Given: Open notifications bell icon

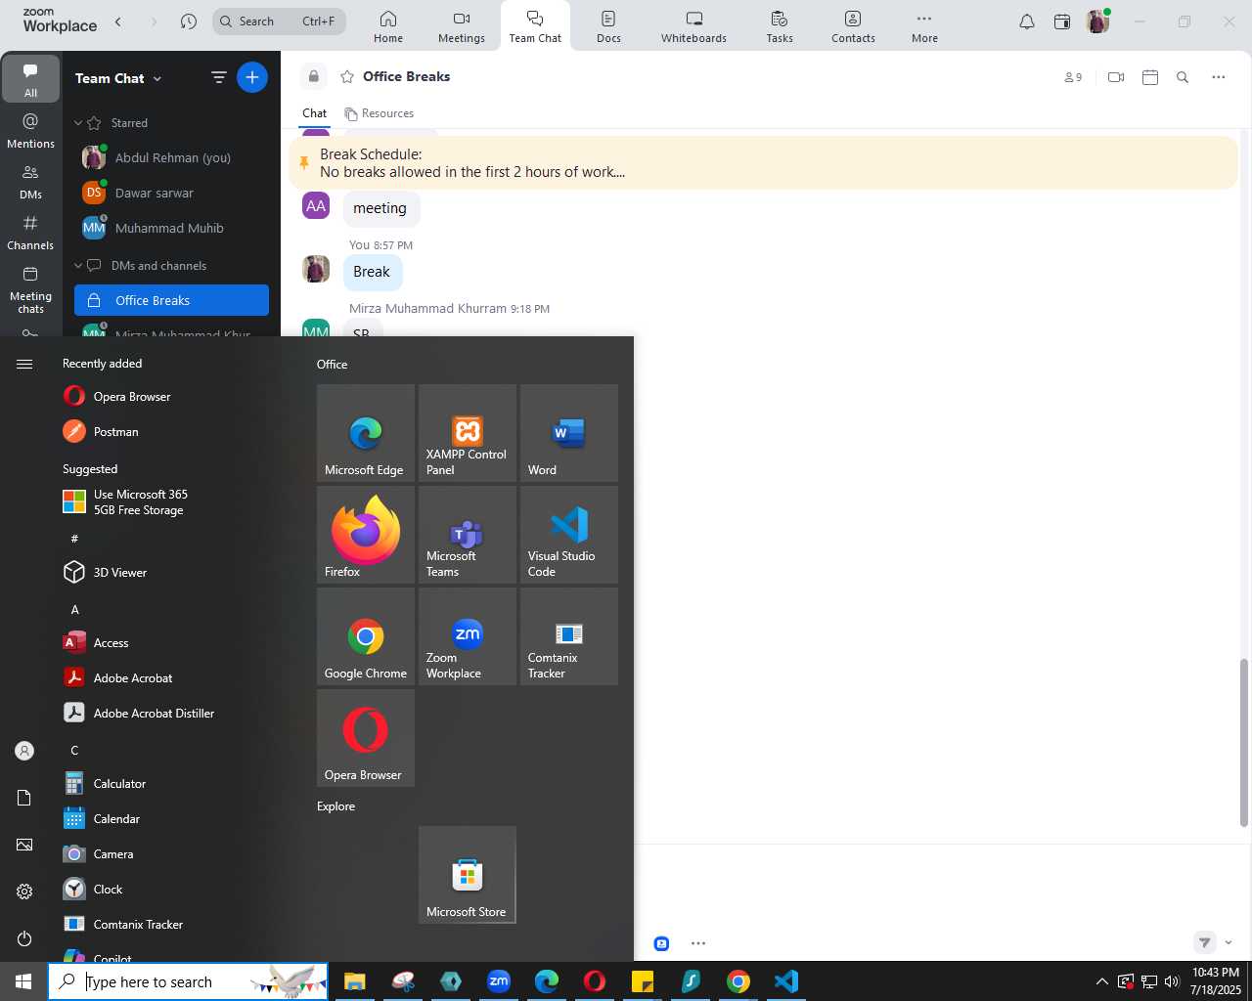Looking at the screenshot, I should [1027, 22].
